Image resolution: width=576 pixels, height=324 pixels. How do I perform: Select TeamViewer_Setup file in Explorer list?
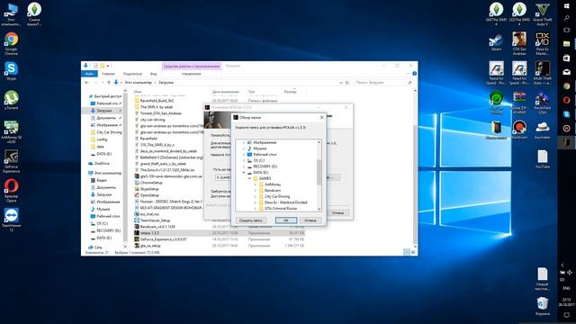(x=155, y=220)
